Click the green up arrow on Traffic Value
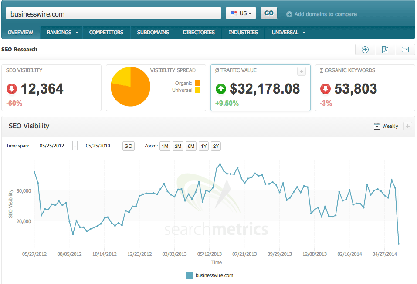This screenshot has width=417, height=284. click(x=221, y=89)
